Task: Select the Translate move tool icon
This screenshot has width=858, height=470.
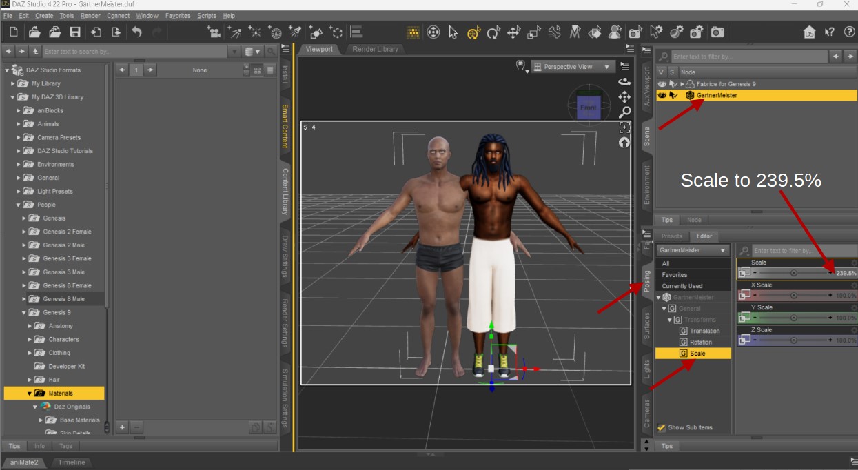Action: point(513,32)
